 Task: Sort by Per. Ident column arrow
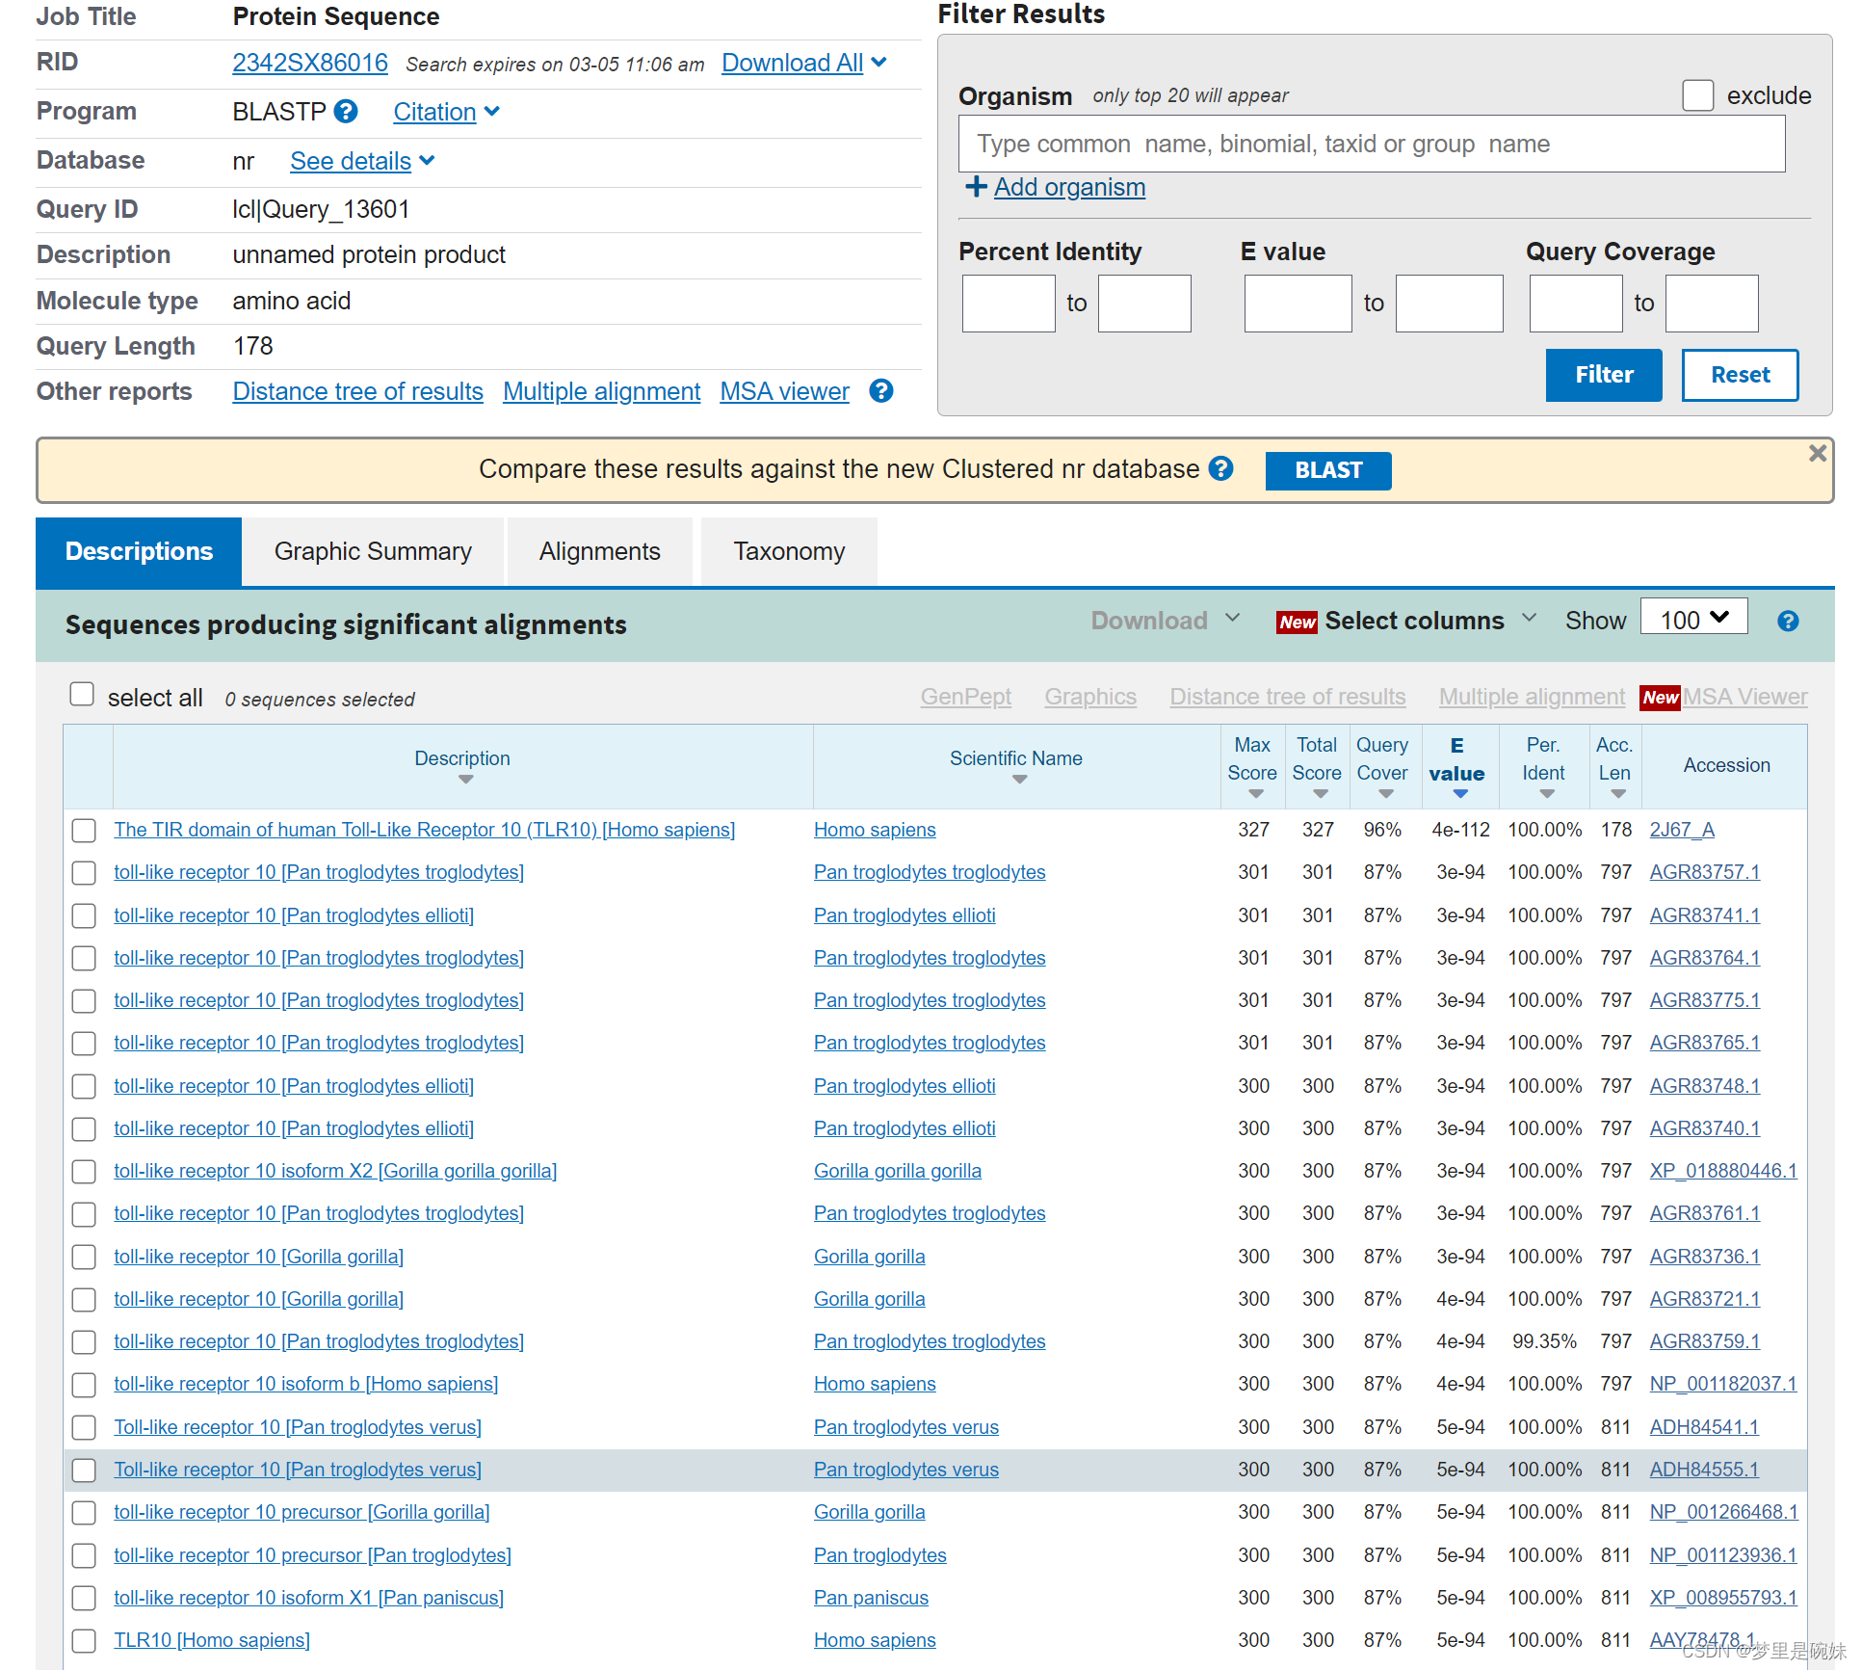1546,794
